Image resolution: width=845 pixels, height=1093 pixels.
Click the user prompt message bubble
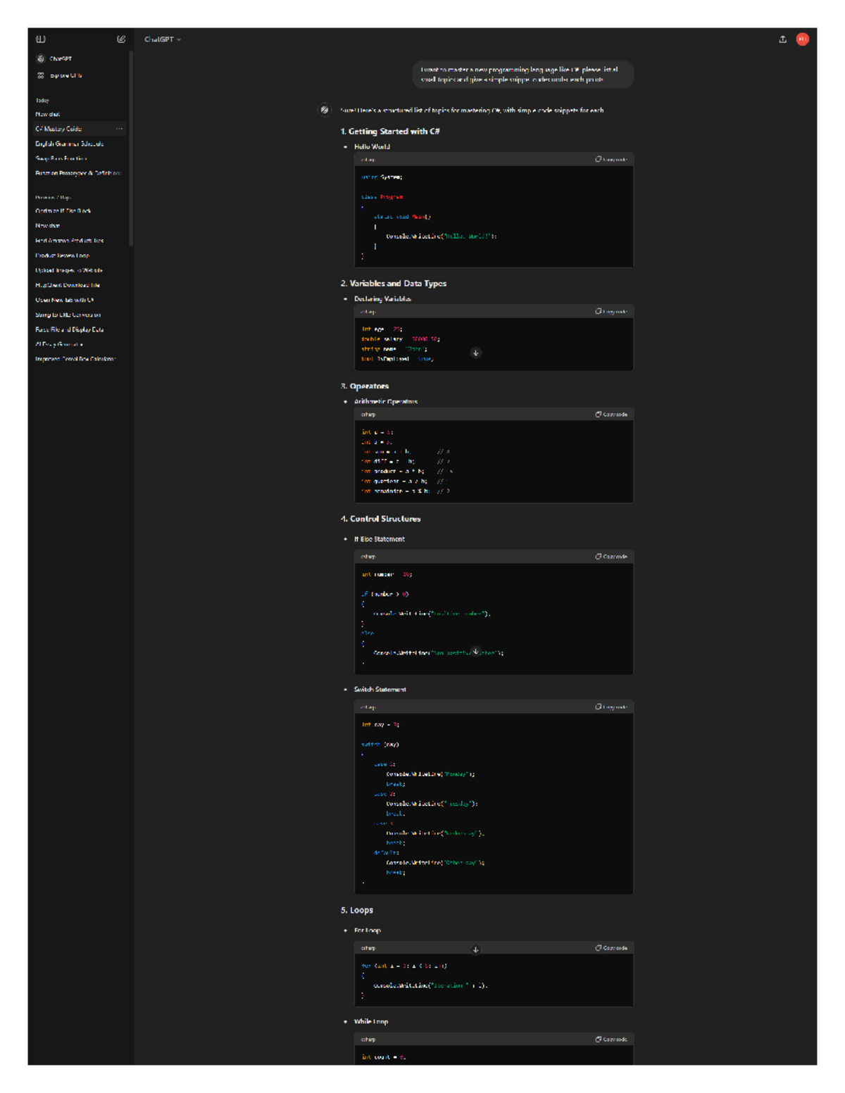(x=522, y=75)
